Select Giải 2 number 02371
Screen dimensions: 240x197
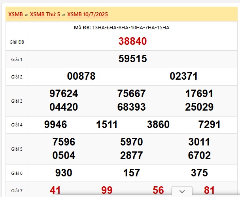click(x=184, y=76)
